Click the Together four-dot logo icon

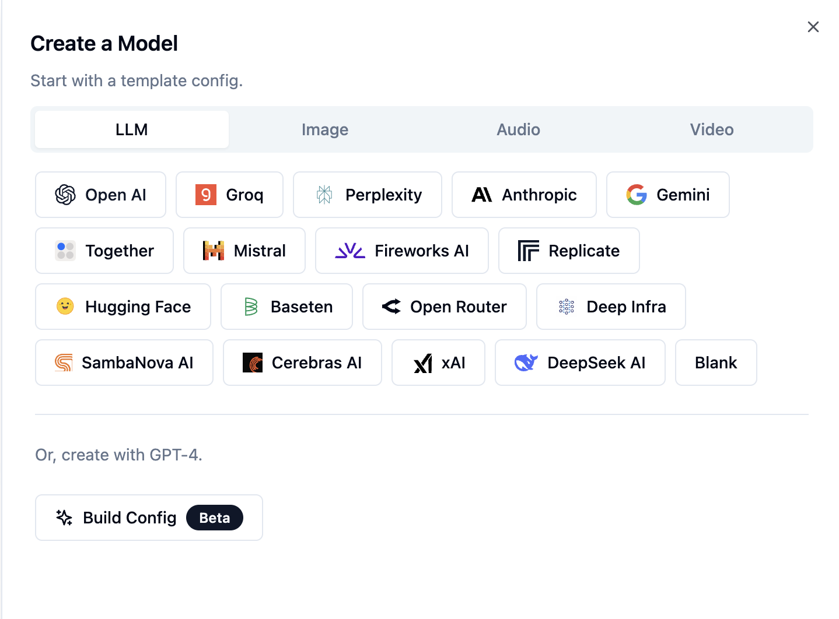pos(65,251)
